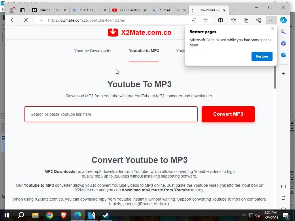Image resolution: width=295 pixels, height=221 pixels.
Task: Click the X2Mate.com.co logo
Action: point(139,33)
